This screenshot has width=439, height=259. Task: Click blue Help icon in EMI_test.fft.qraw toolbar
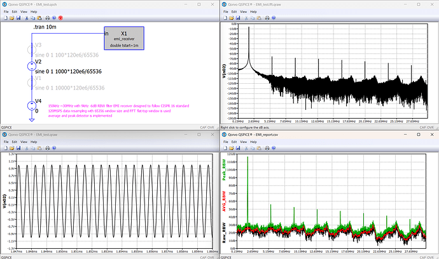pyautogui.click(x=274, y=18)
